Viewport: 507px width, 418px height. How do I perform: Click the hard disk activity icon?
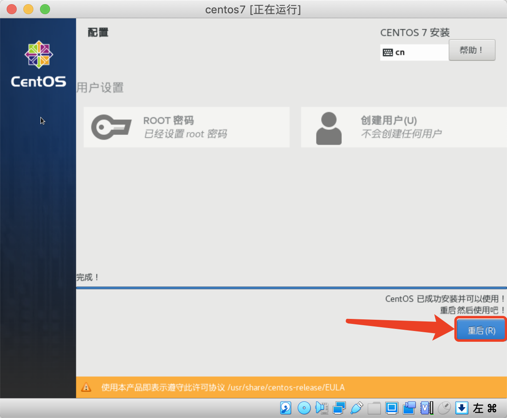[286, 408]
